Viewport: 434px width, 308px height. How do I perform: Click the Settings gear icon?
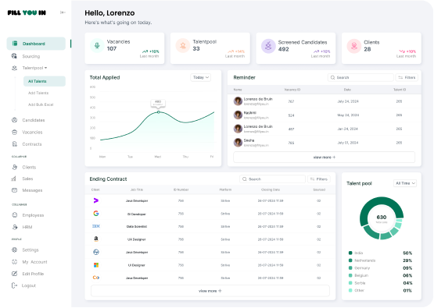pos(14,250)
